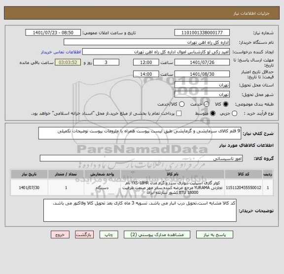Click the remaining days field showing 3
Viewport: 284px width, 274px height.
click(106, 62)
